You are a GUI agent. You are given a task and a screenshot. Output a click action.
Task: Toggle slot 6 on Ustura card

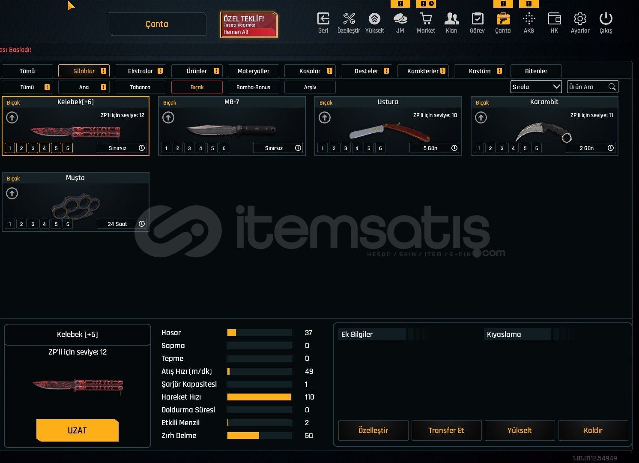click(380, 148)
